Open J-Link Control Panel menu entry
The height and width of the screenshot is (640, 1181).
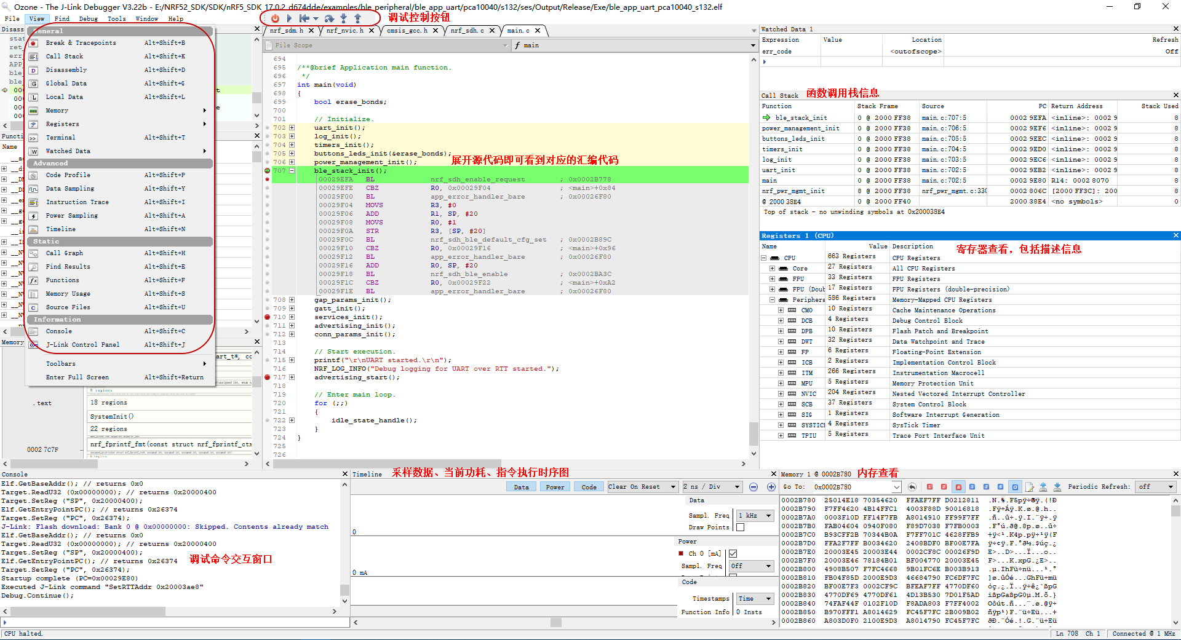[120, 345]
